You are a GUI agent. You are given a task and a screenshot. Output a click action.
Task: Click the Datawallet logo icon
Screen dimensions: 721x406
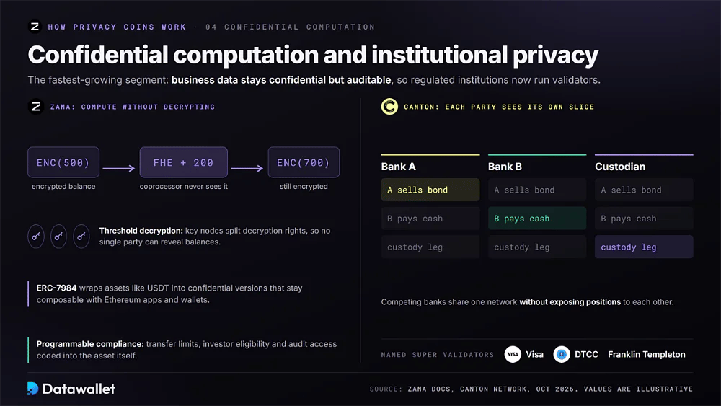(32, 389)
